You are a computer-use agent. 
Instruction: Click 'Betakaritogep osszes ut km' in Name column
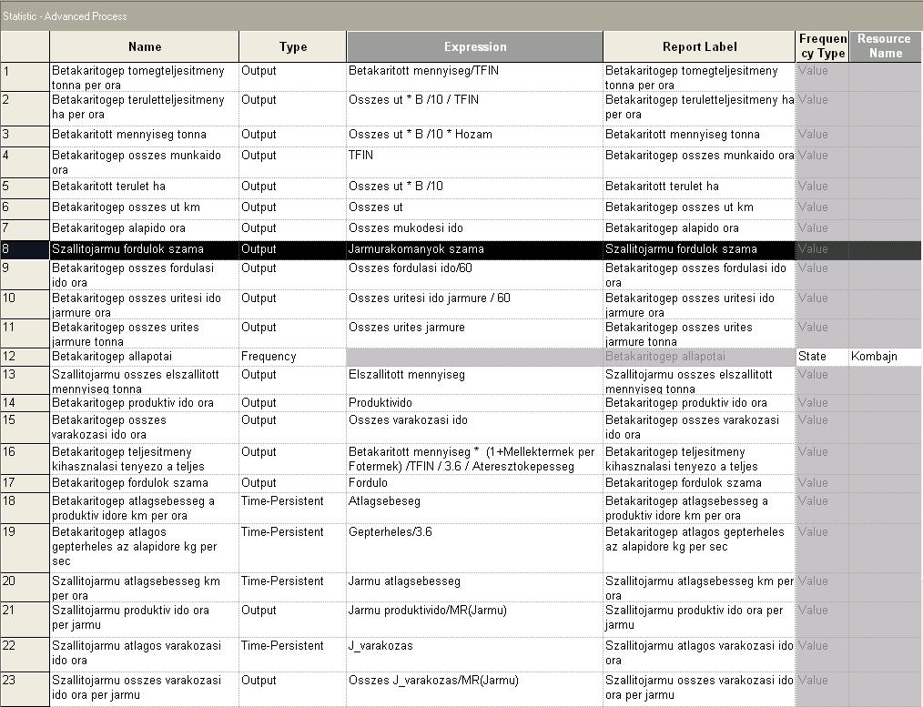144,209
